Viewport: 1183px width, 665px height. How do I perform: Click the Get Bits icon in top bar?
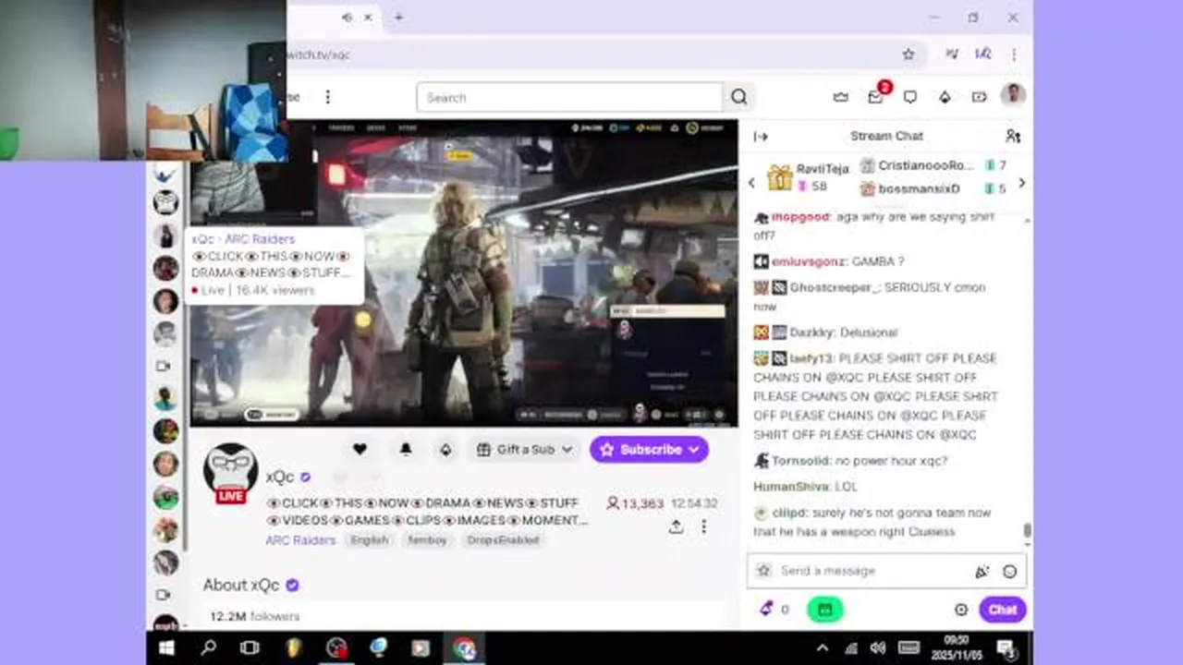pos(945,97)
